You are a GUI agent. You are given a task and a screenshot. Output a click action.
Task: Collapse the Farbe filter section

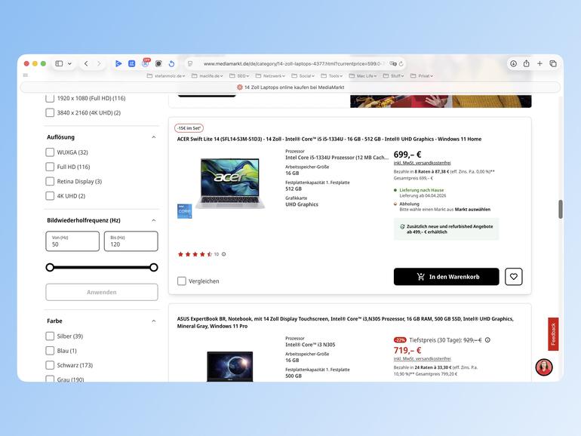pos(154,321)
